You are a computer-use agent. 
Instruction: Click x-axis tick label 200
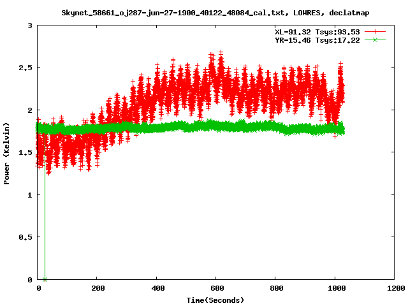point(98,288)
